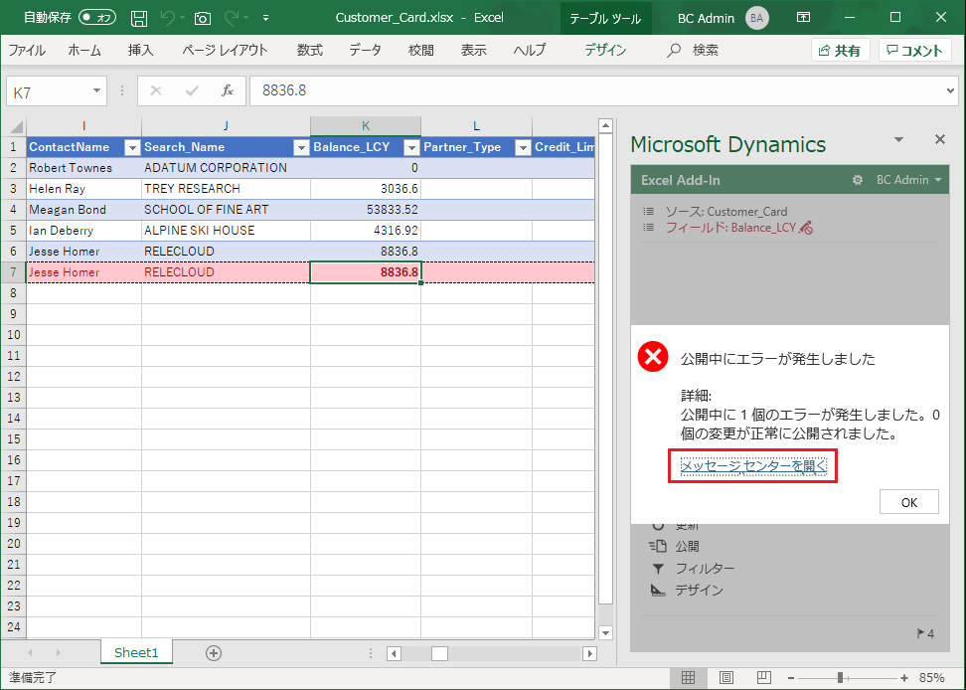Viewport: 966px width, 690px height.
Task: Expand the formula bar
Action: click(x=951, y=91)
